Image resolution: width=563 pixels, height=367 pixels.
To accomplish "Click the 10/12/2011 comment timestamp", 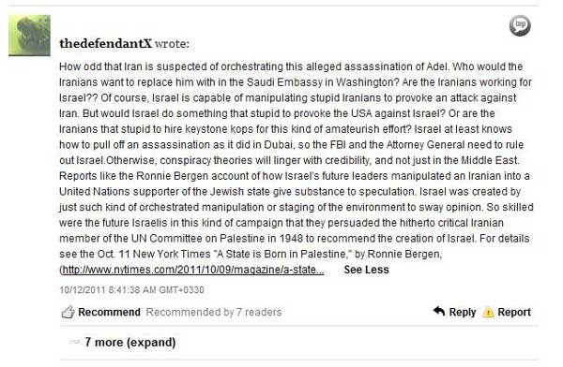I will (x=131, y=290).
